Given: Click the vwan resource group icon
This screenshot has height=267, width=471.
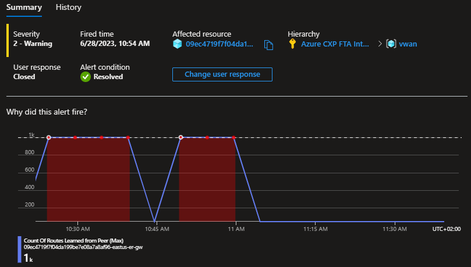Looking at the screenshot, I should point(391,44).
